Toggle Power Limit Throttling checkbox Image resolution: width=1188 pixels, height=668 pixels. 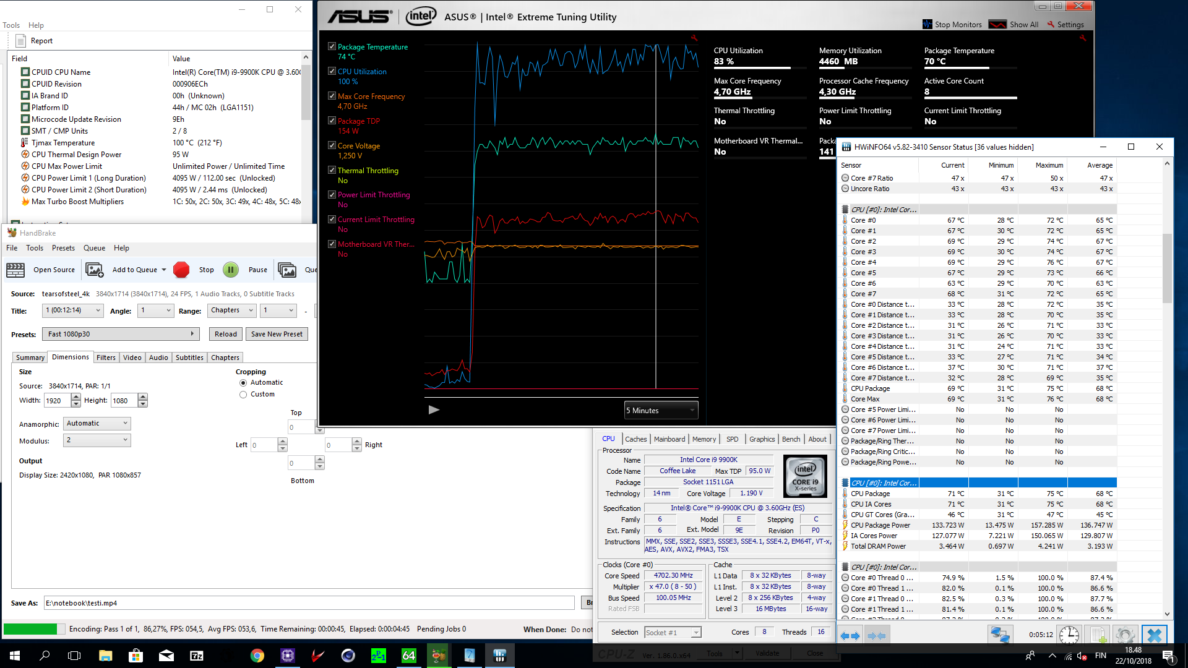click(332, 194)
